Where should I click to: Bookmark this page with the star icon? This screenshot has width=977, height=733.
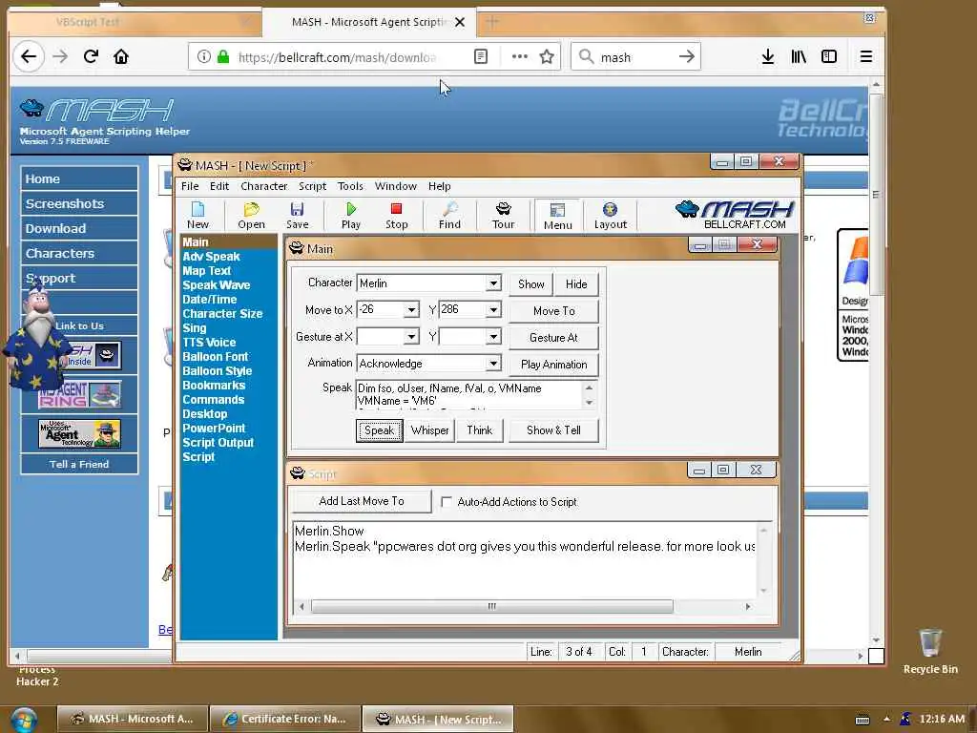(x=547, y=56)
